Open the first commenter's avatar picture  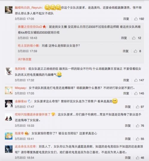[9, 10]
